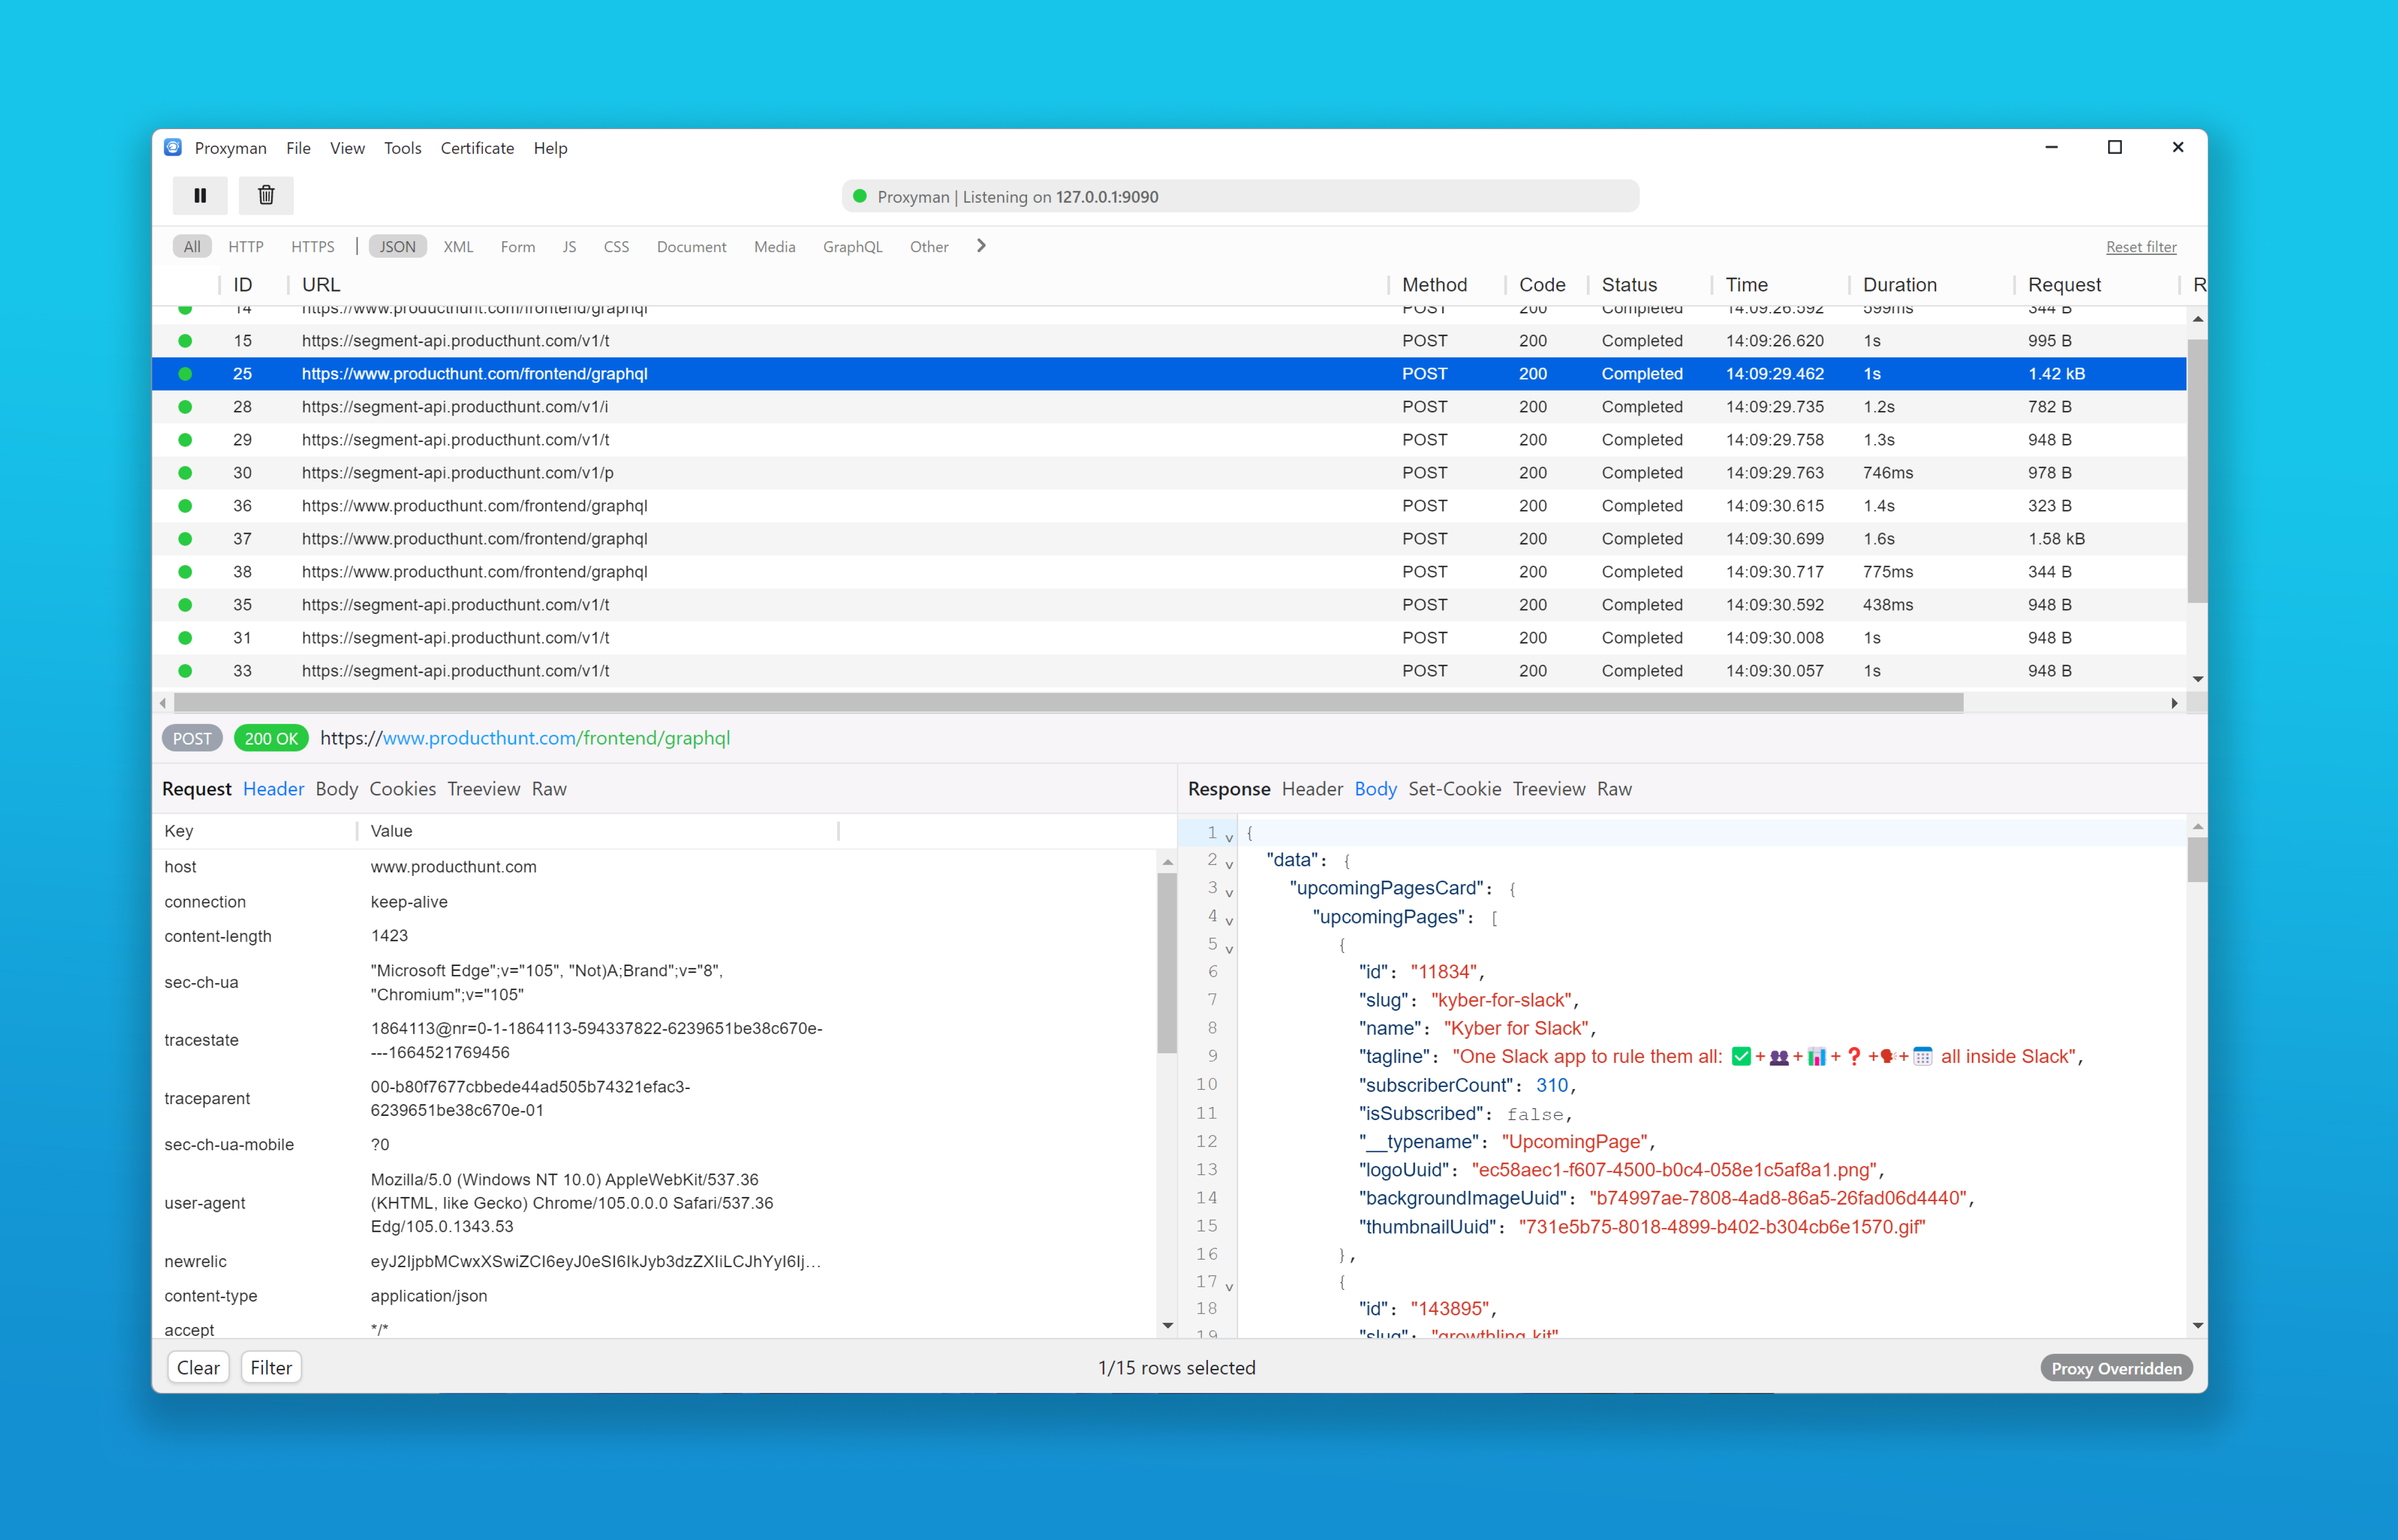Screen dimensions: 2398x1540
Task: Switch to Request Body tab
Action: (337, 789)
